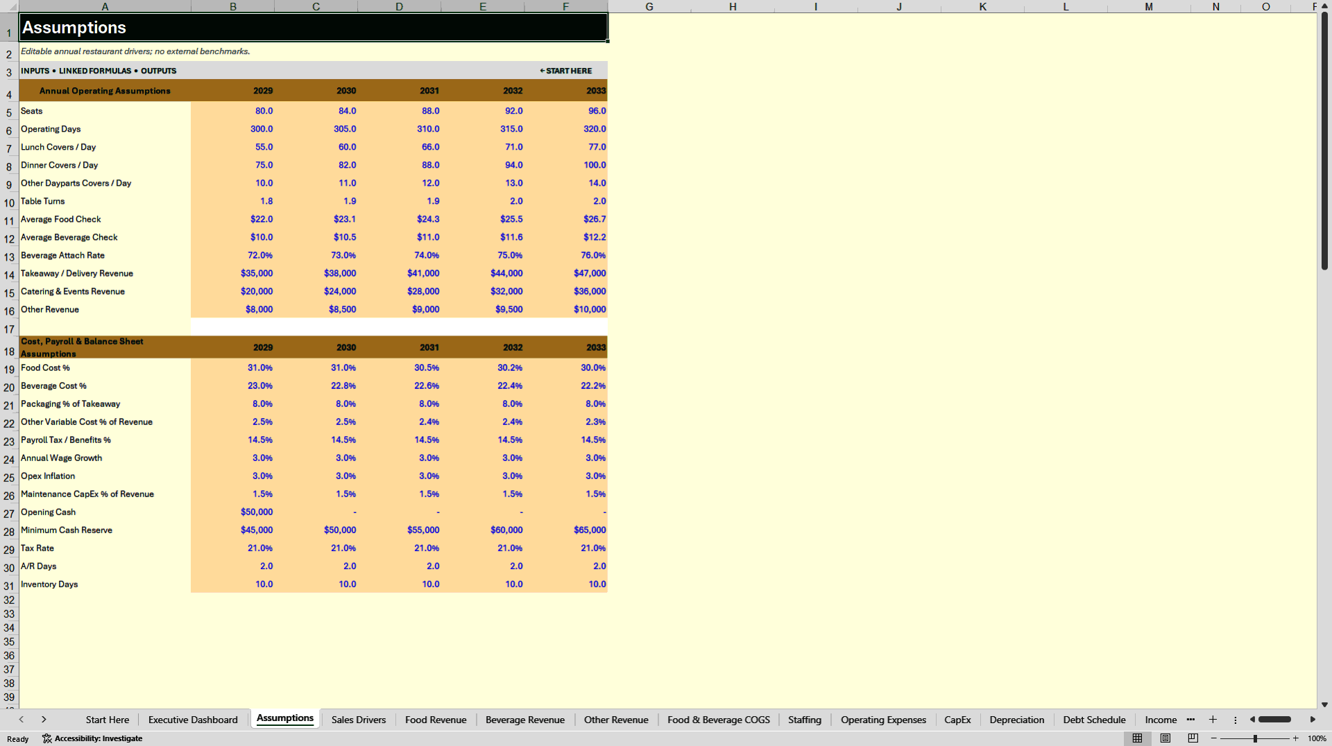Open the CapEx sheet tab

[x=957, y=720]
